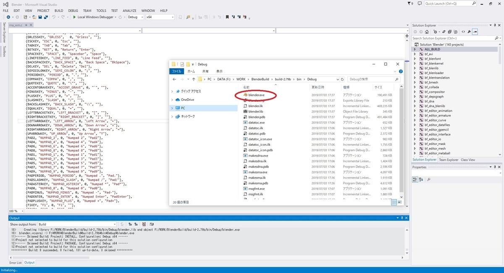The image size is (504, 273).
Task: Open Solution Explorer properties wrench icon
Action: pos(469,31)
